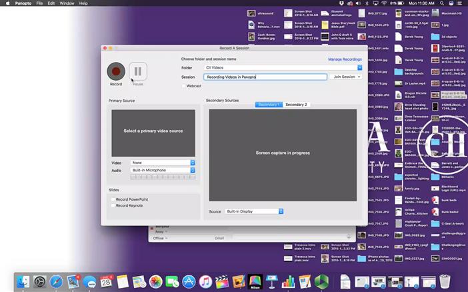The image size is (468, 292).
Task: Switch to the Secondary 2 tab
Action: coord(296,105)
